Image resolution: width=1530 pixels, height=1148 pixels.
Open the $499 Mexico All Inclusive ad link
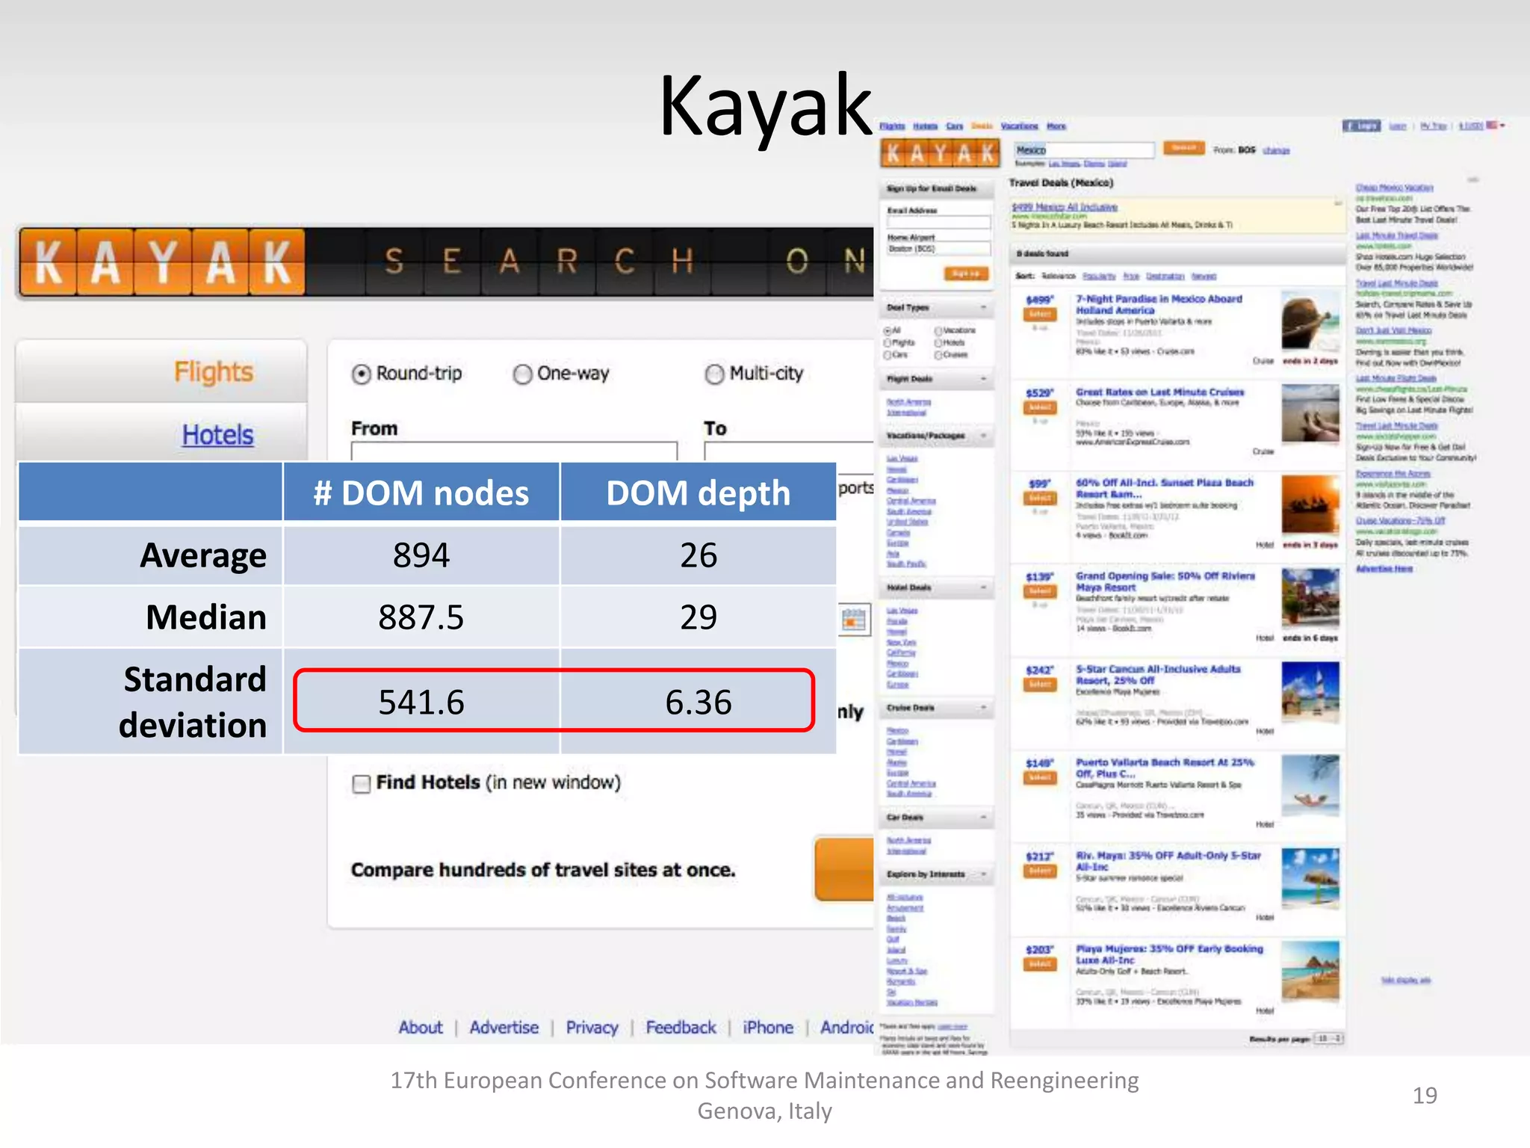point(1065,207)
